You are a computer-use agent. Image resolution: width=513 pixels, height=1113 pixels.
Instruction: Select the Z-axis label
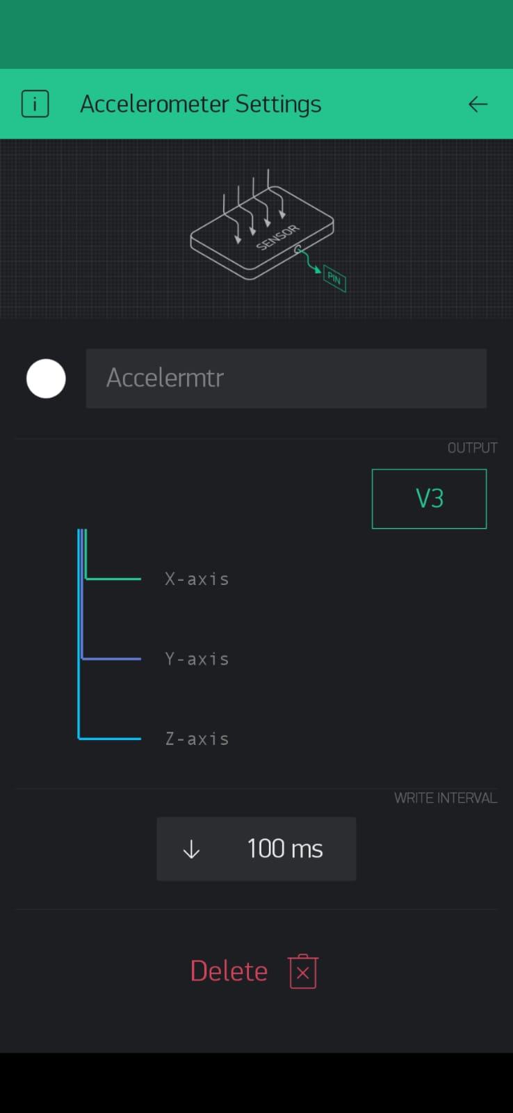[x=197, y=739]
